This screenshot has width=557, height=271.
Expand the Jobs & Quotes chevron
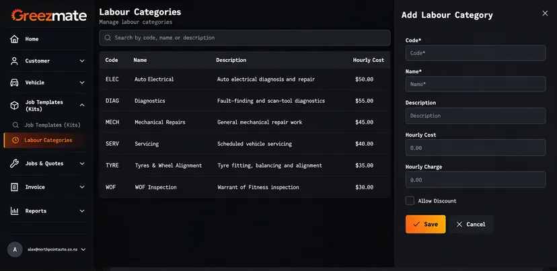82,163
